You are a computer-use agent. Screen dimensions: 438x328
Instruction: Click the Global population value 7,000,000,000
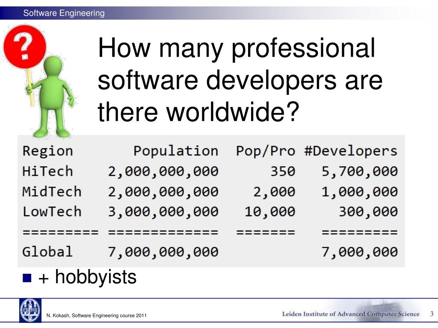(163, 252)
